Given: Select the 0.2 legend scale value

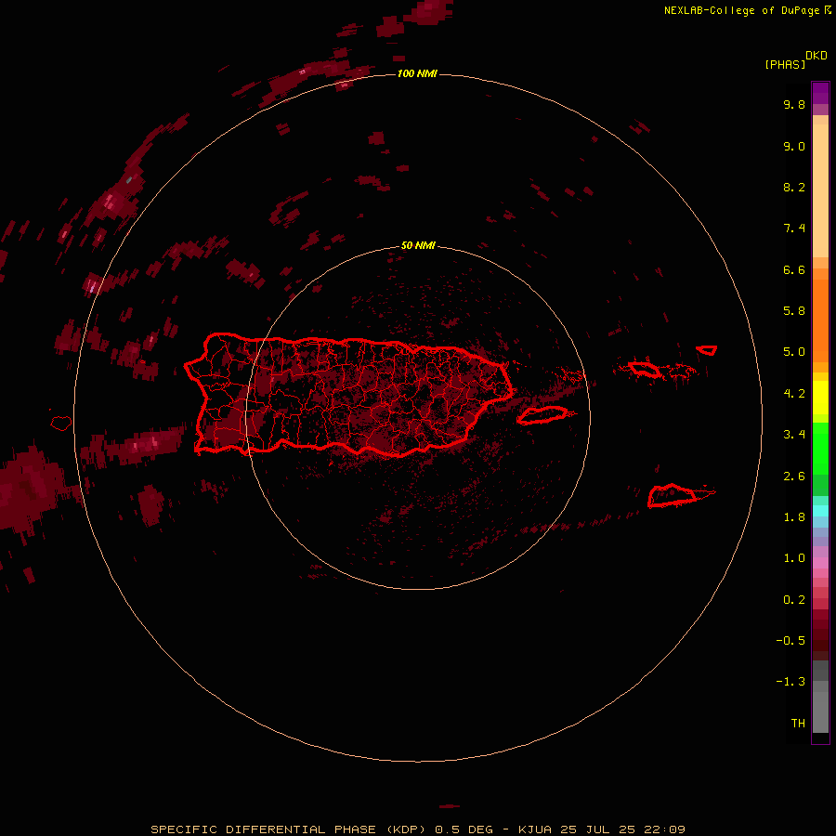Looking at the screenshot, I should (x=794, y=600).
